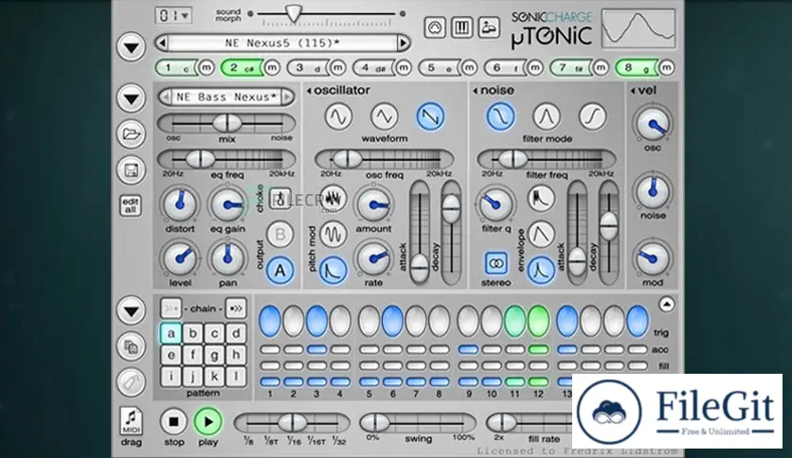Click the icon right of the keyboard button
The height and width of the screenshot is (458, 792).
489,27
